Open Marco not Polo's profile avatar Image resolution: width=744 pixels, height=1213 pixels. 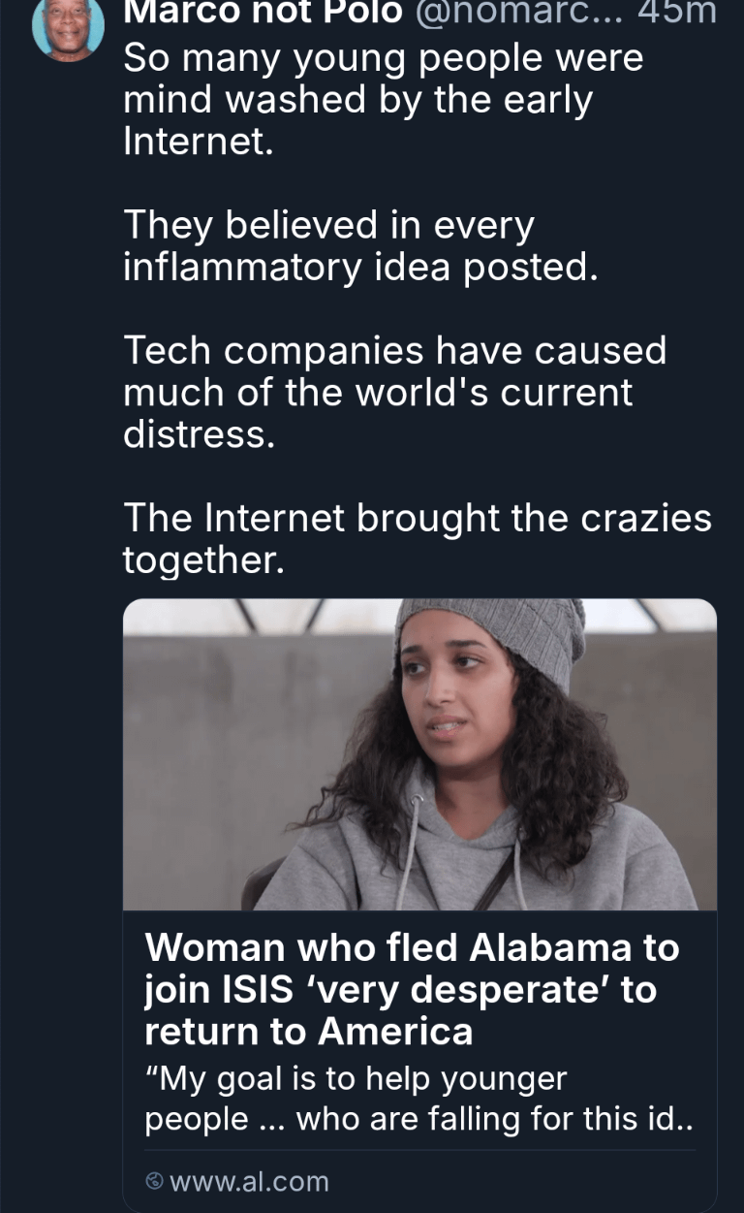coord(68,25)
